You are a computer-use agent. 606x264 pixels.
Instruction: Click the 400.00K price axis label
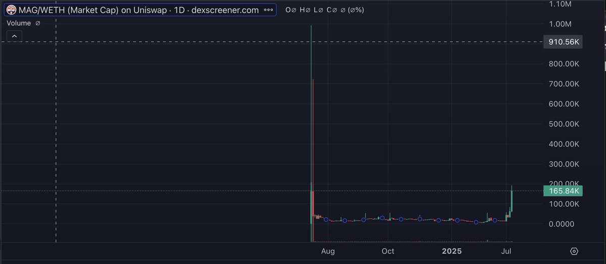tap(564, 144)
